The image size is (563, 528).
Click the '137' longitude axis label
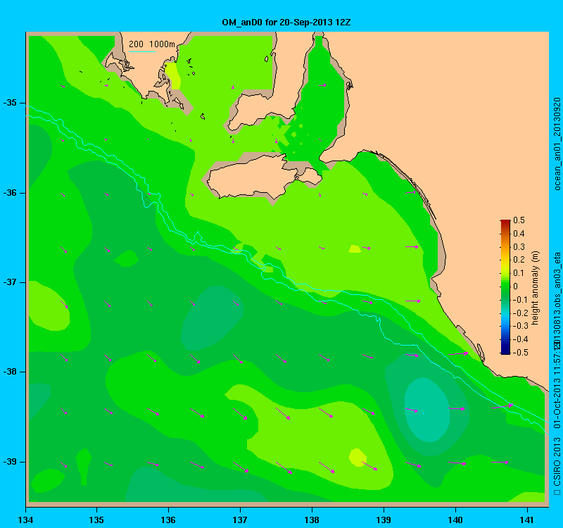click(x=240, y=520)
